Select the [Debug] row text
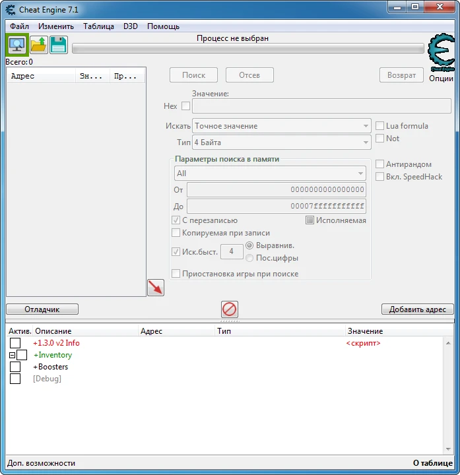The width and height of the screenshot is (460, 475). pos(47,379)
